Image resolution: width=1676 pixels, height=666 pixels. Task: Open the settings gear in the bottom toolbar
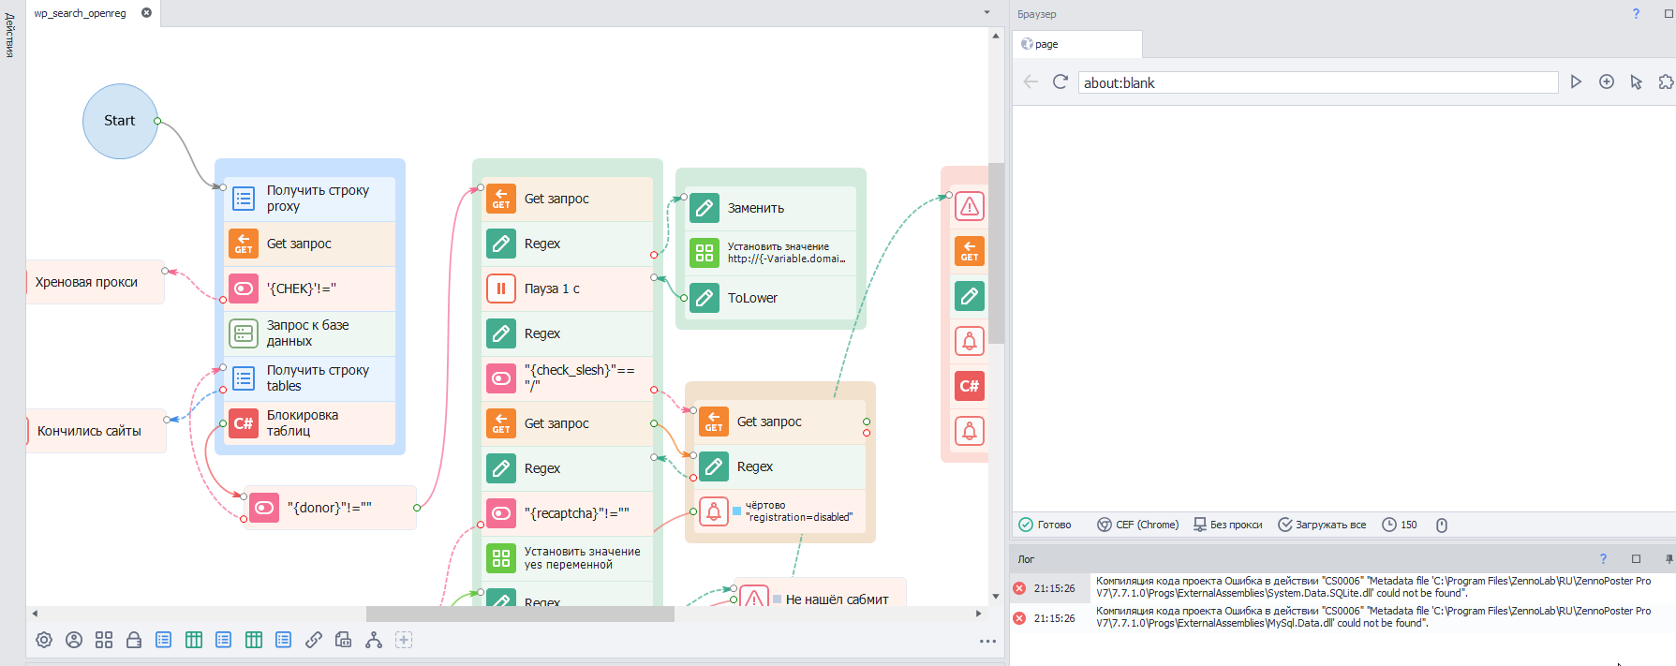click(44, 640)
